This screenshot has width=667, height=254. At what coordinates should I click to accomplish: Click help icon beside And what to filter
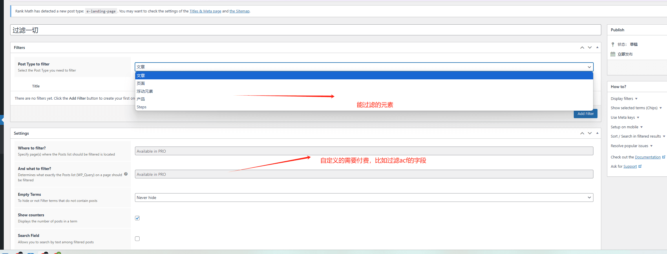click(x=126, y=174)
